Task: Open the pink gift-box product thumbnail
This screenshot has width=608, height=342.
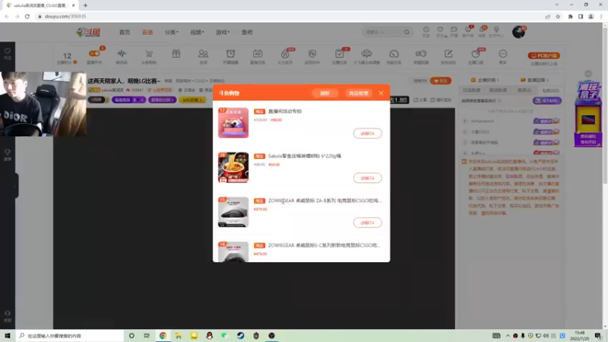Action: (x=233, y=123)
